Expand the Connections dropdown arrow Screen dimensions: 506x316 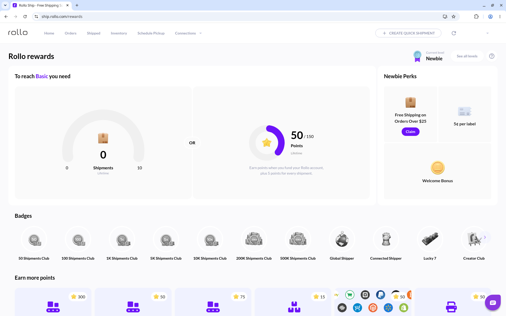pos(201,33)
